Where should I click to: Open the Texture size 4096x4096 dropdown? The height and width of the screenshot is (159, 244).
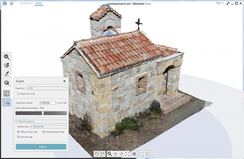tap(48, 127)
